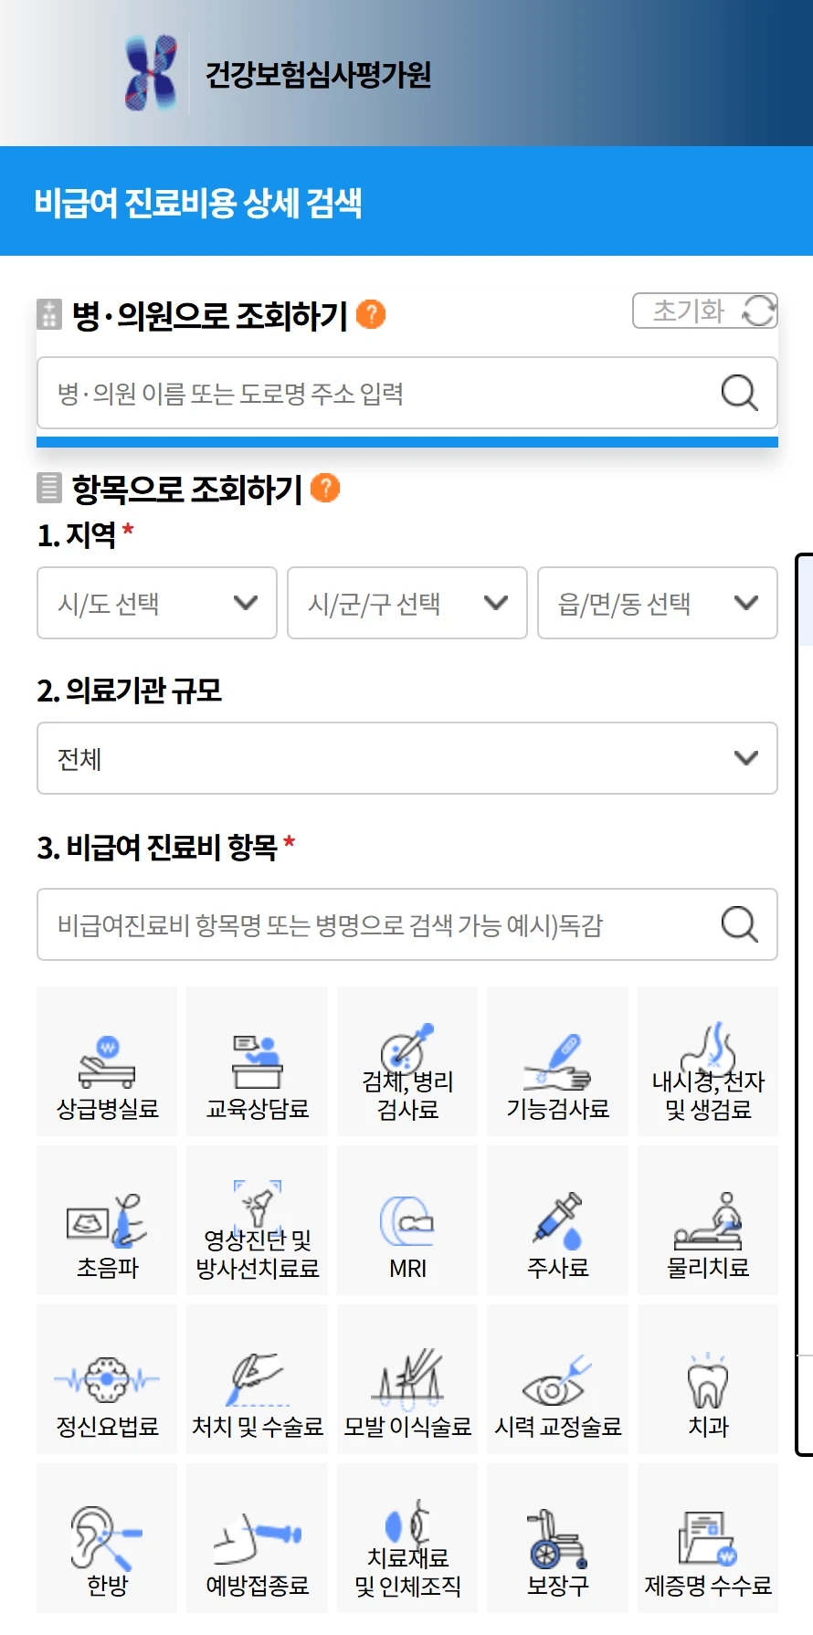Expand the 읍/면/동 선택 dropdown
Screen dimensions: 813x1635
click(x=658, y=603)
